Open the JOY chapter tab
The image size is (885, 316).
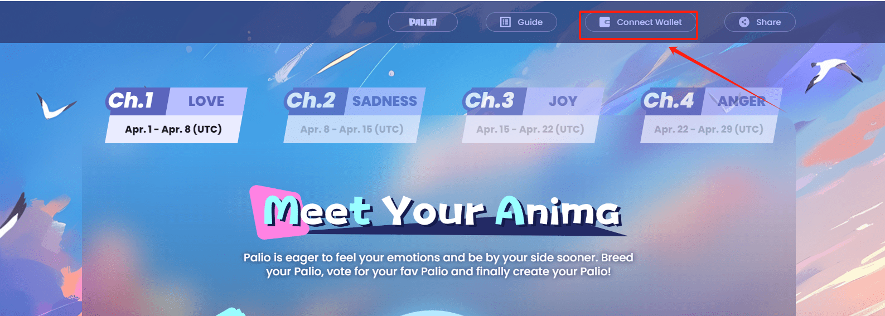pyautogui.click(x=563, y=101)
